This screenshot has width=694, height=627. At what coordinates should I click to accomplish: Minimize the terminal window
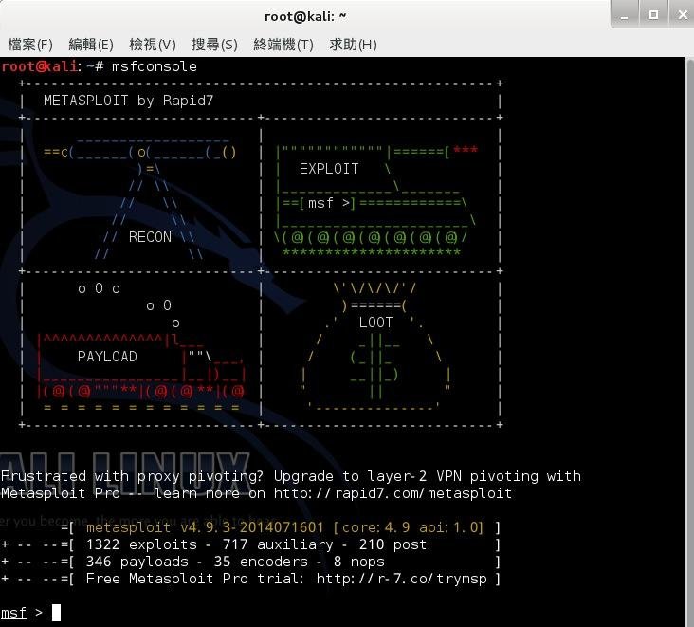click(x=625, y=14)
